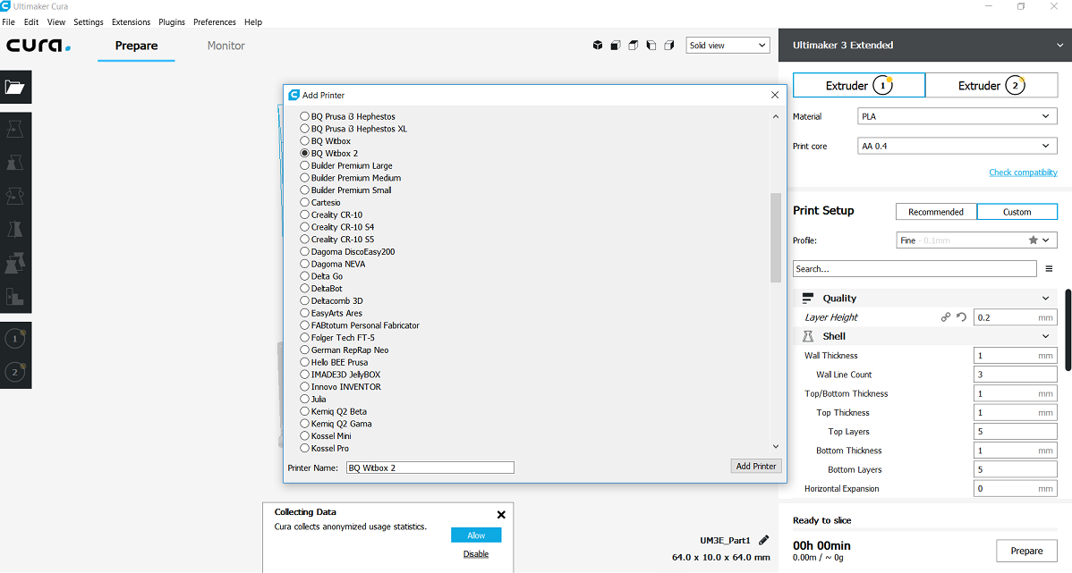This screenshot has width=1072, height=573.
Task: Click settings panel scrollbar thumb
Action: pyautogui.click(x=1068, y=330)
